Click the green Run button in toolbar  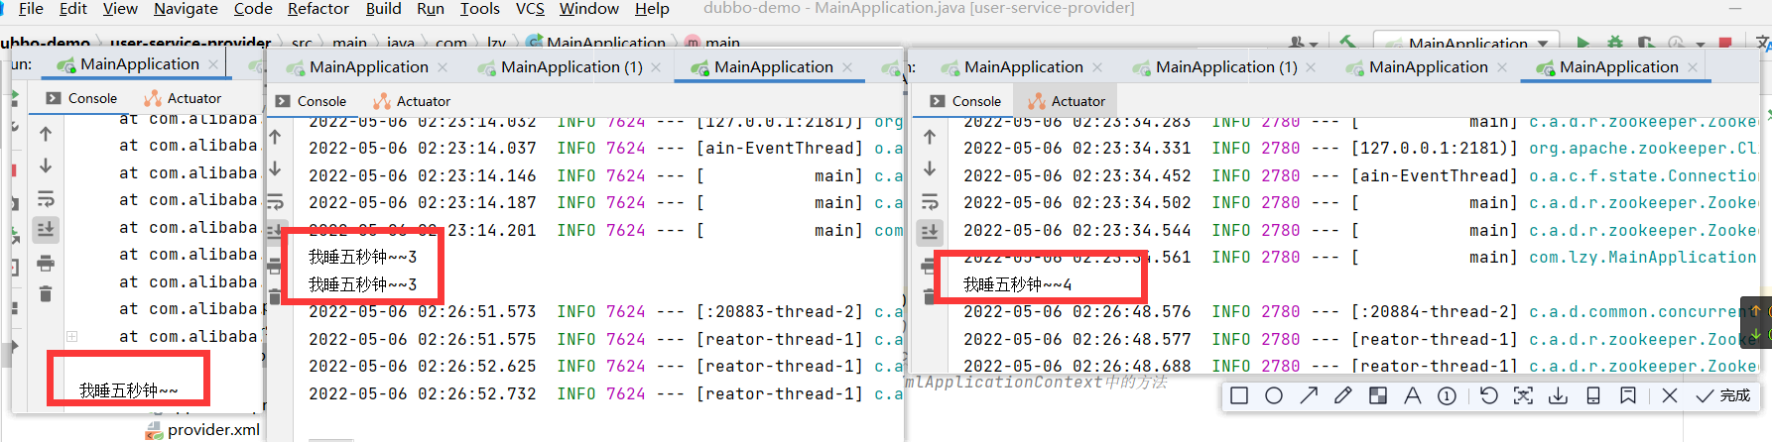click(1583, 43)
